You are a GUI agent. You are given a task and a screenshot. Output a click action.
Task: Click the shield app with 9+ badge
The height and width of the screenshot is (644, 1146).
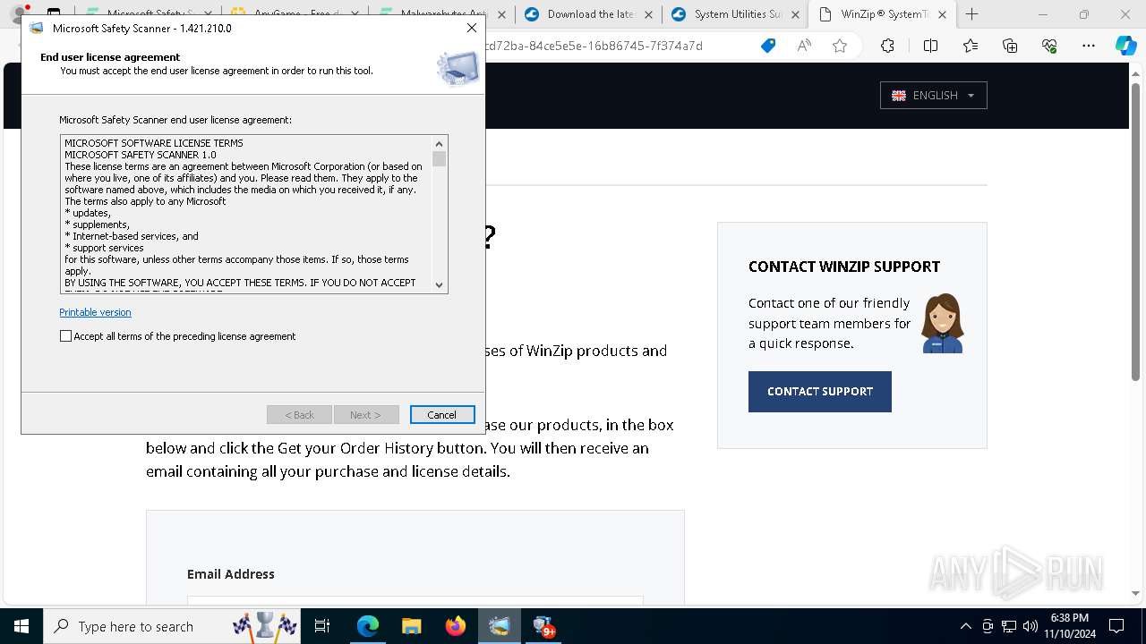[x=543, y=626]
